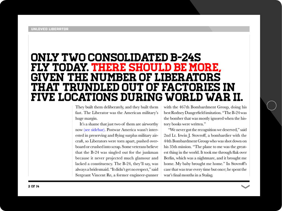The image size is (282, 211).
Task: Click the text "huge margin."
Action: (x=86, y=118)
